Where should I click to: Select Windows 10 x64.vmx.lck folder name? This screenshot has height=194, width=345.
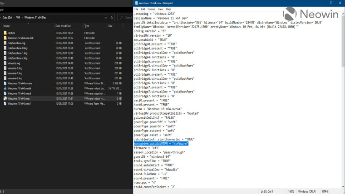point(20,38)
